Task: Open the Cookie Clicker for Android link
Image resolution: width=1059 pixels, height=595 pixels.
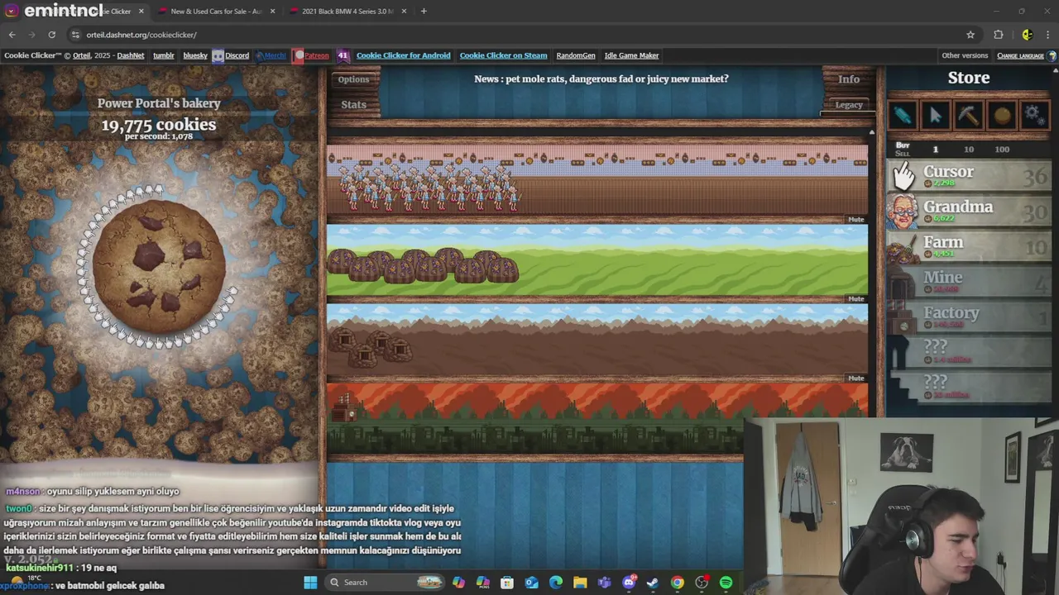Action: [403, 55]
